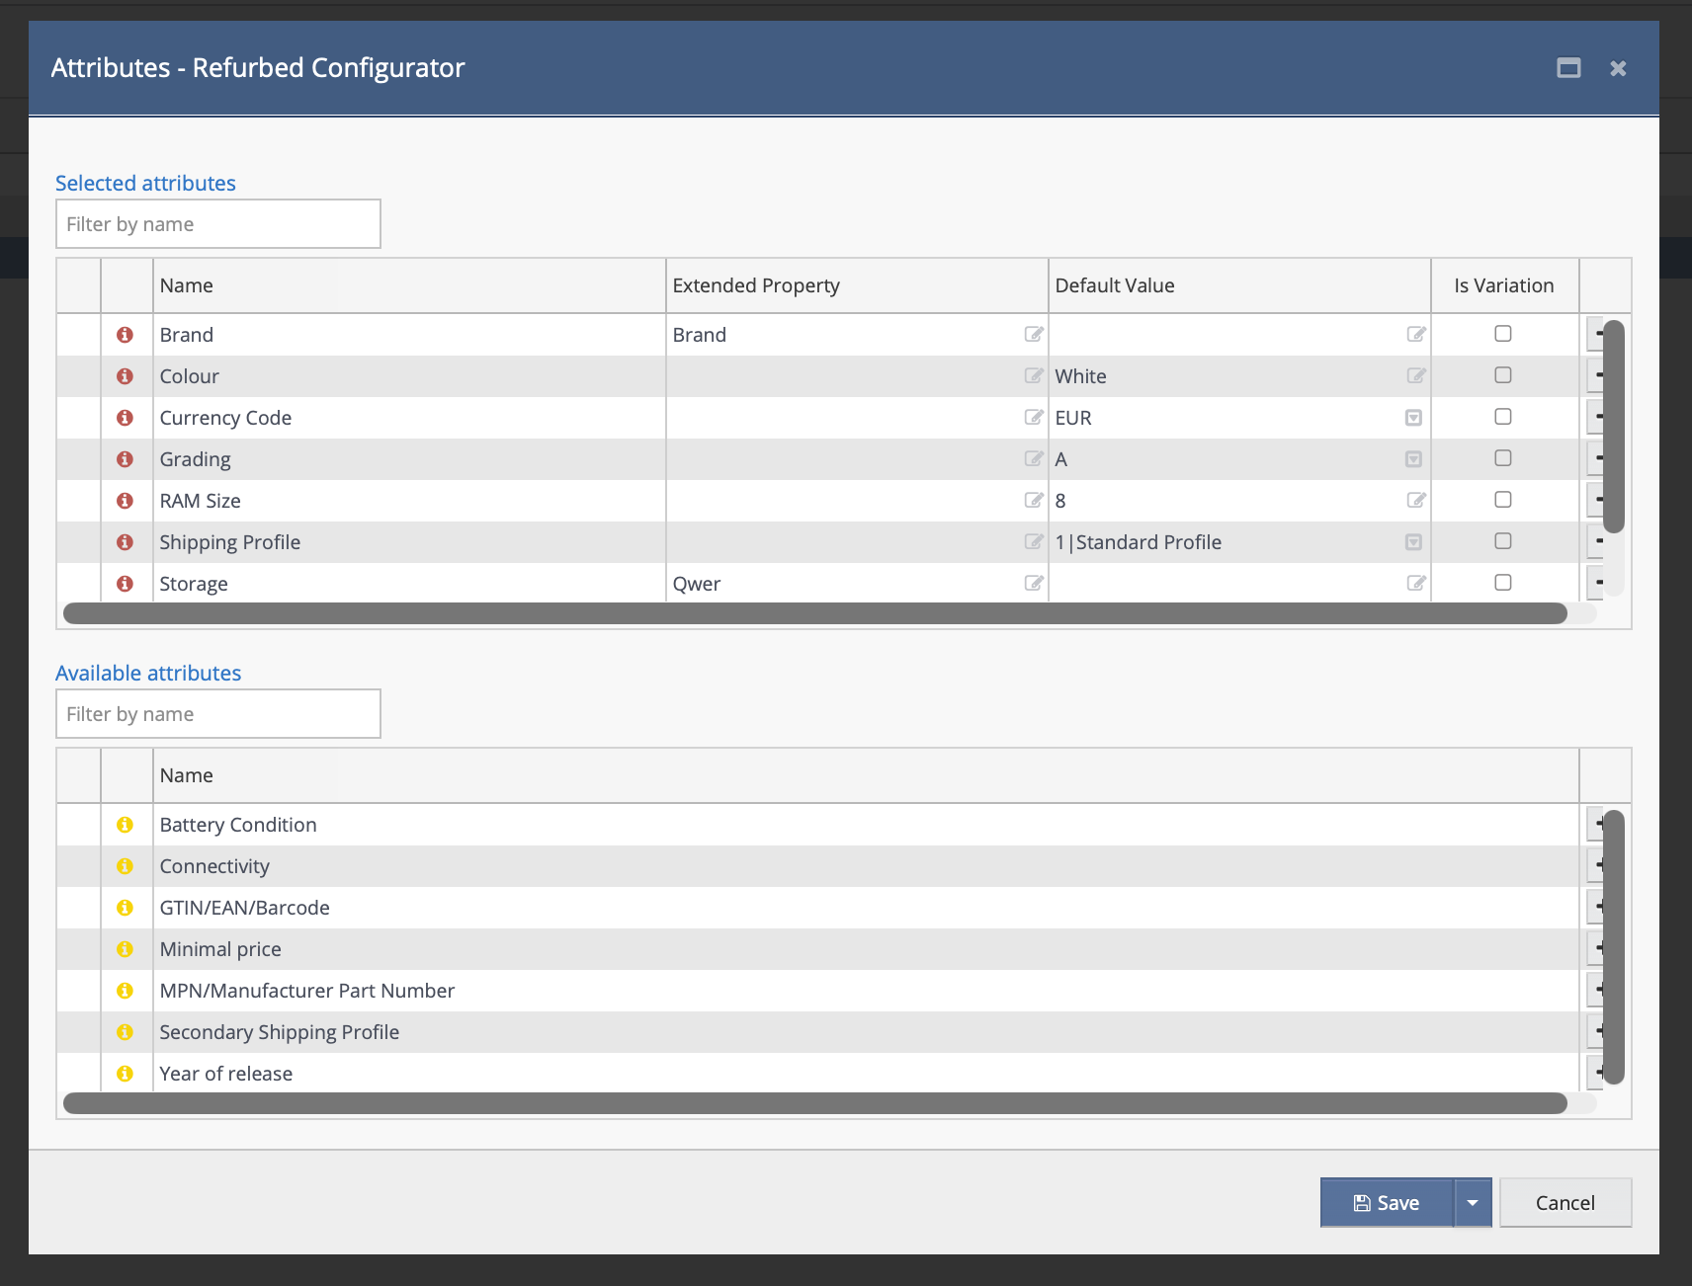Screen dimensions: 1692x1286
Task: Toggle Is Variation checkbox for Colour
Action: 1503,375
